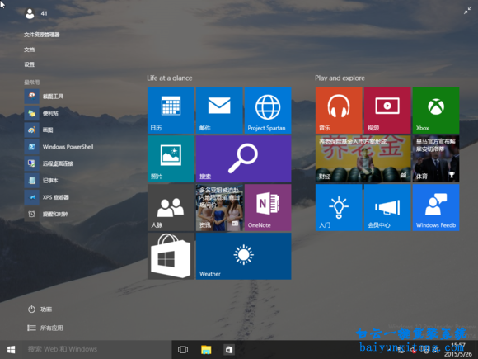This screenshot has height=359, width=478.
Task: Open Remote Desktop Connection (远程桌面连接)
Action: (x=49, y=163)
